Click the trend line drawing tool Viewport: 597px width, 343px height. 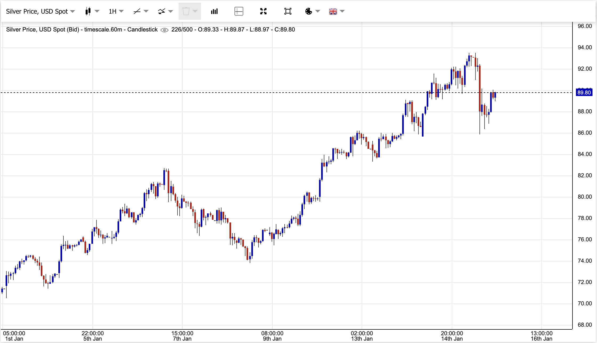point(137,11)
